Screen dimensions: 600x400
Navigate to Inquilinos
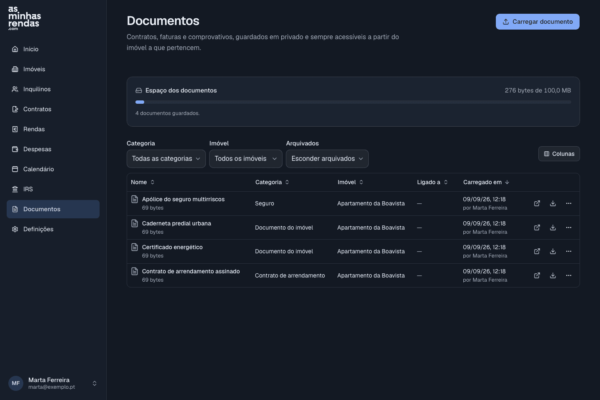click(53, 89)
